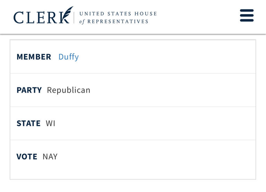Select the VOTE field label

[x=27, y=157]
